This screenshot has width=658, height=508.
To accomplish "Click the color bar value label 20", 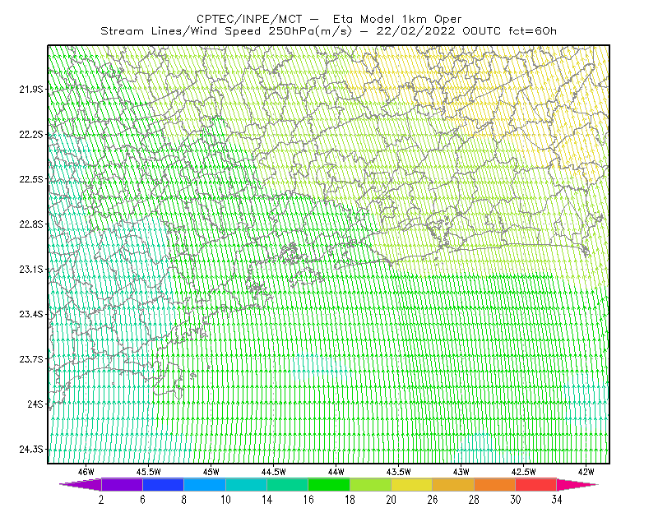I will pyautogui.click(x=392, y=500).
